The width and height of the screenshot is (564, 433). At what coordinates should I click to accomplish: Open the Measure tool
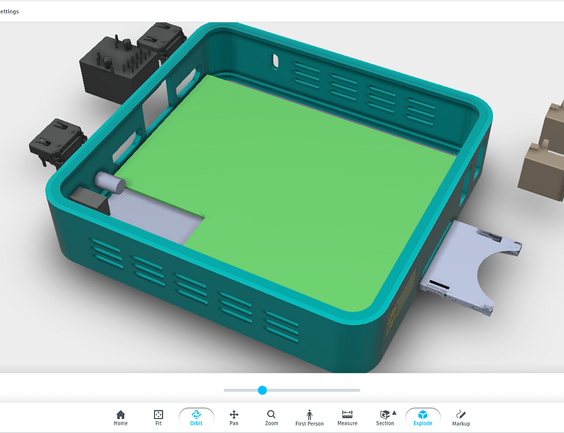(347, 418)
